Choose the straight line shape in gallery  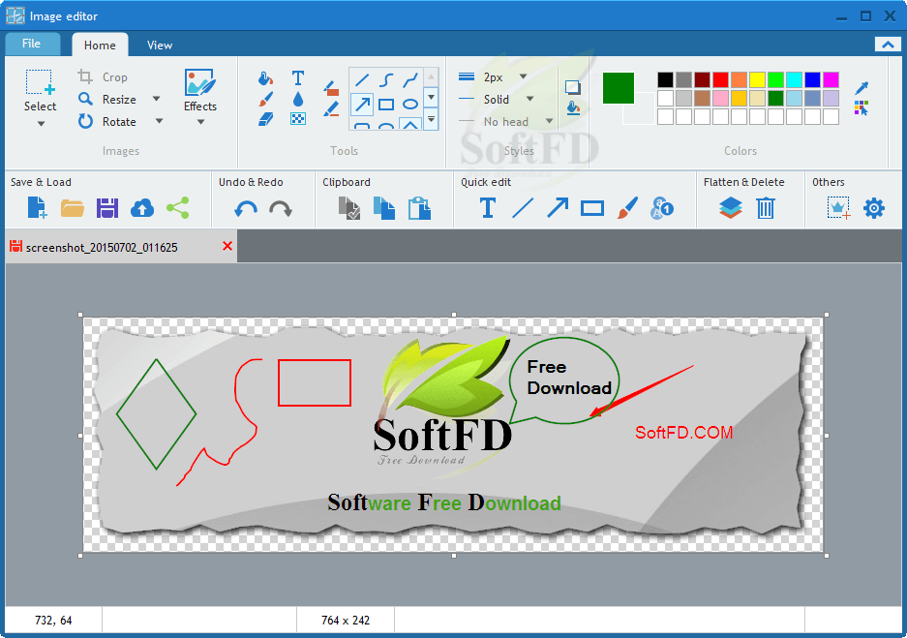362,79
